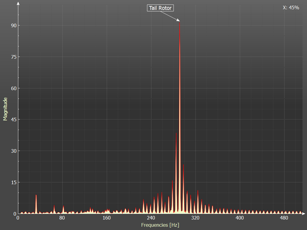Click the arrowhead atop the Magnitude axis
Screen dimensions: 307x230
18,4
